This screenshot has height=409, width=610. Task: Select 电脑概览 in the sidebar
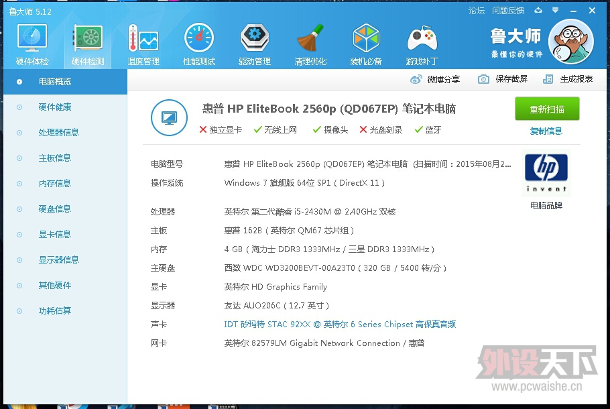point(66,82)
